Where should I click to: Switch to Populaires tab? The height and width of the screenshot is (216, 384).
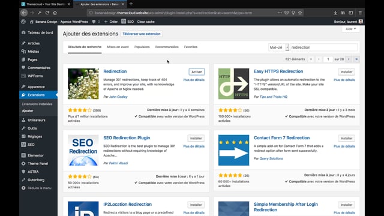pos(142,47)
